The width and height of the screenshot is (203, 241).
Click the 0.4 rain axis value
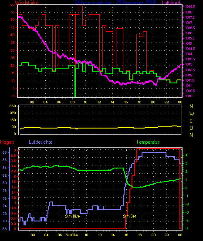pos(14,218)
